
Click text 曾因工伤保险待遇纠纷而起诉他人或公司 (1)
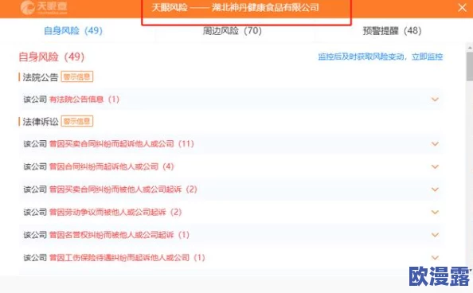point(127,258)
